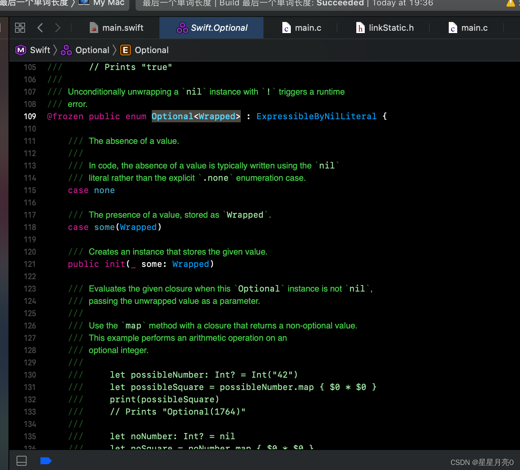This screenshot has height=470, width=520.
Task: Click line number 121 in gutter
Action: (x=30, y=264)
